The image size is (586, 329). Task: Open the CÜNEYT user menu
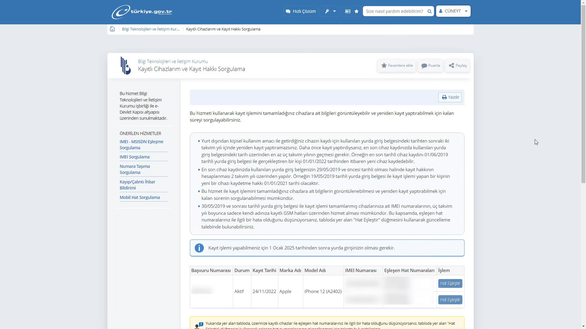[x=453, y=11]
